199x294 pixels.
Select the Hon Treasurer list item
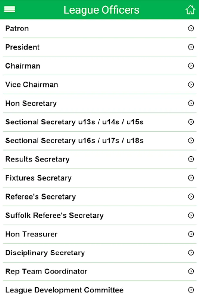[x=31, y=234]
